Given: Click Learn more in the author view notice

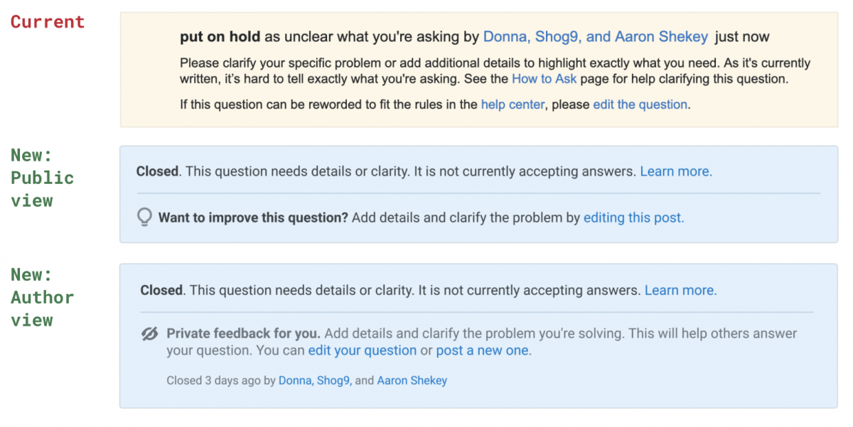Looking at the screenshot, I should (680, 290).
